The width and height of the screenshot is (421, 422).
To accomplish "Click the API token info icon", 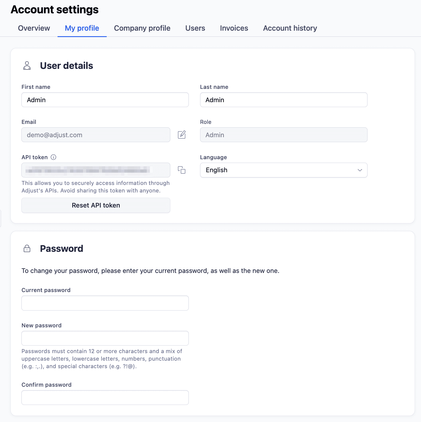I will (53, 157).
